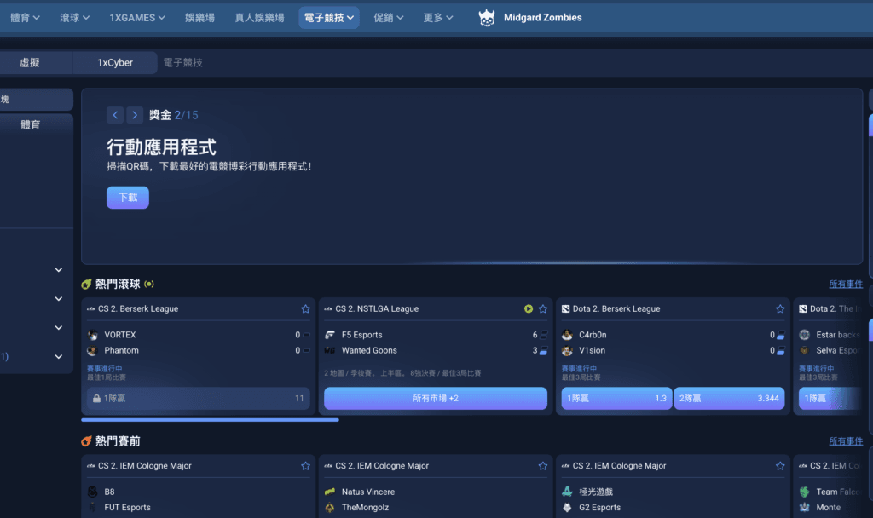Open the 體育 dropdown menu
Screen dimensions: 873x518
click(x=25, y=18)
